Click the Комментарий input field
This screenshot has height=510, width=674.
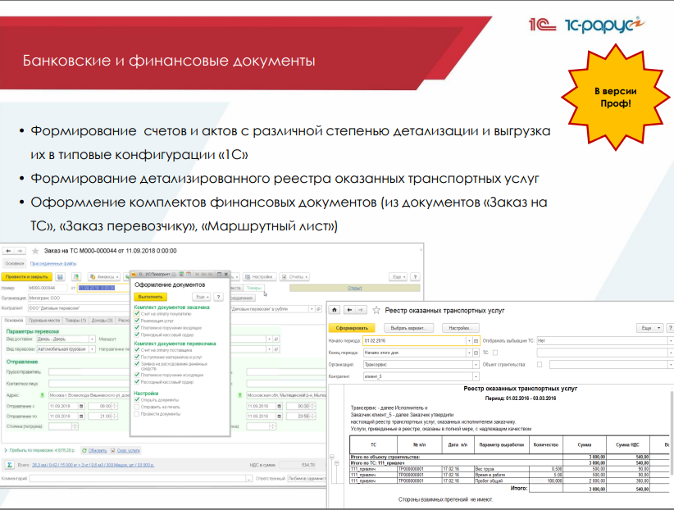pyautogui.click(x=138, y=478)
